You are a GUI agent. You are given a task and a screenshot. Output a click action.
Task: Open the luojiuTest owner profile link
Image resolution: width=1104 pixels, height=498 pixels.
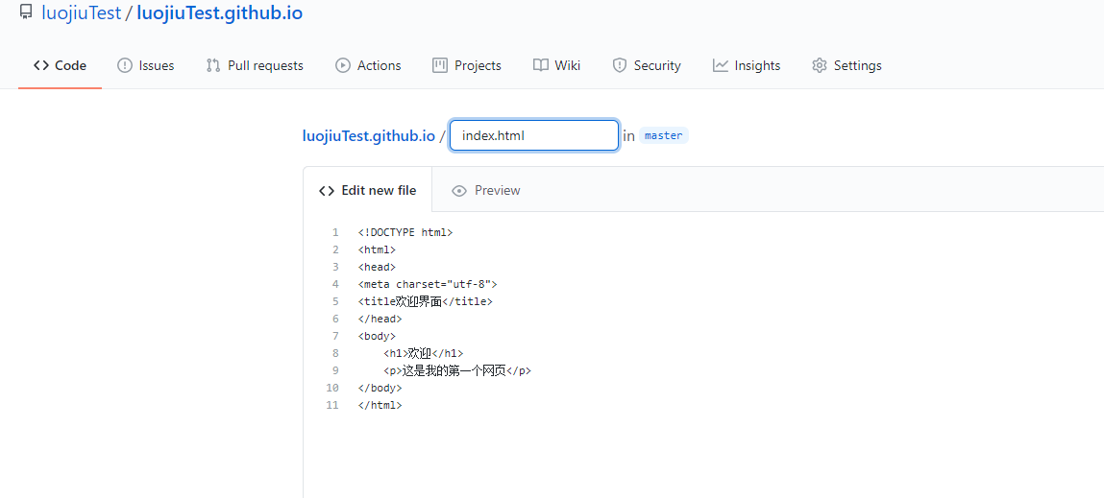pyautogui.click(x=81, y=13)
